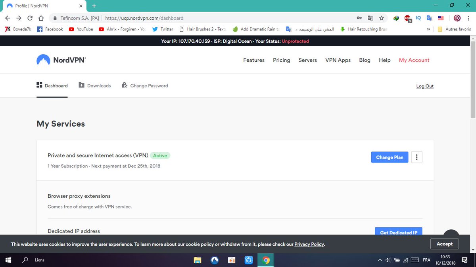Log Out of the account
The image size is (476, 267).
(x=425, y=86)
